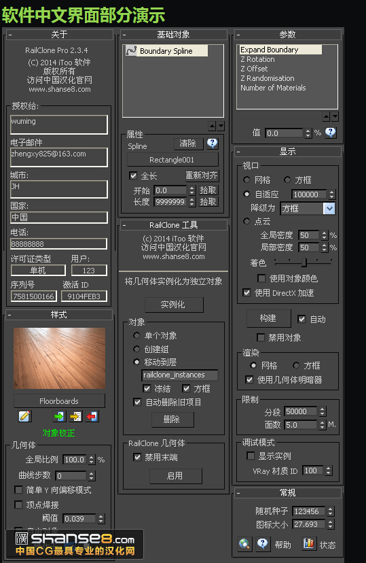Open help icon next to the 值 spinner
The image size is (366, 563).
[x=330, y=133]
